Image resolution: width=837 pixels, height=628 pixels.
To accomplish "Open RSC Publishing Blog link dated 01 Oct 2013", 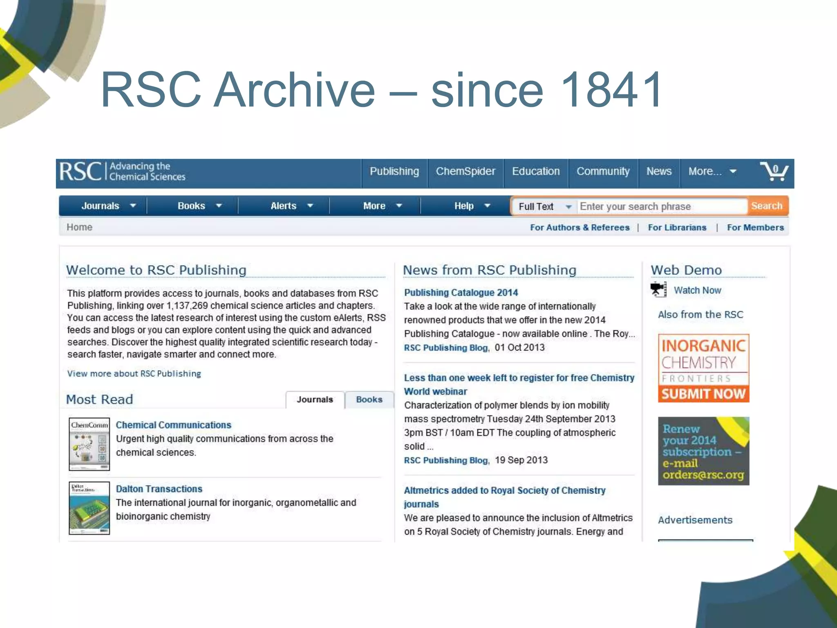I will point(446,348).
